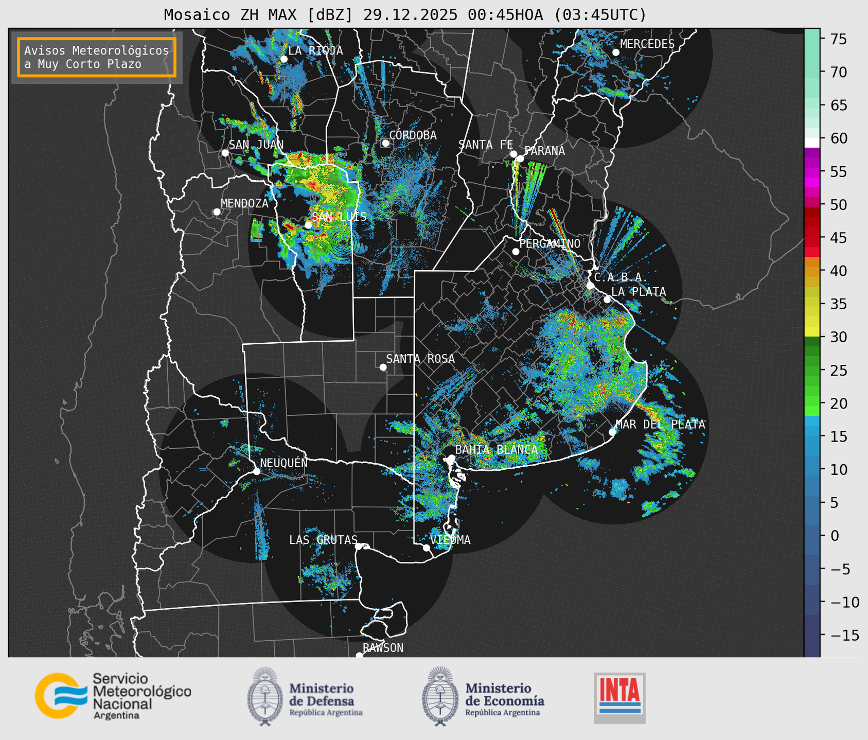Viewport: 868px width, 740px height.
Task: Click the Mercedes city marker dot
Action: point(615,52)
